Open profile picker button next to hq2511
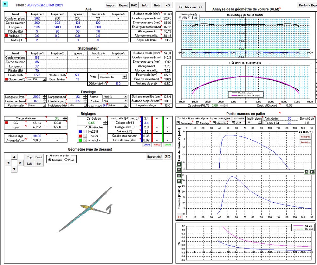 [85, 131]
